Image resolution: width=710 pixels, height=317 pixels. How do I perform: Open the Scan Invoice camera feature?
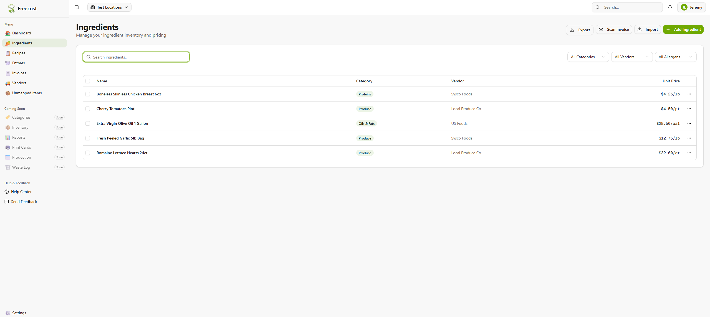tap(613, 29)
